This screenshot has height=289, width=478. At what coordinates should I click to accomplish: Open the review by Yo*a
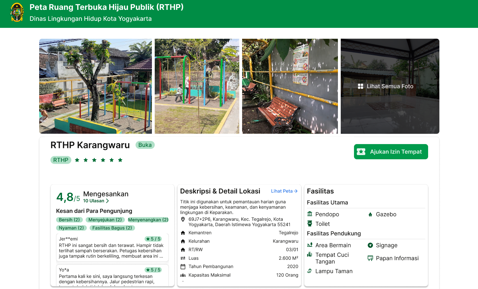pos(112,275)
